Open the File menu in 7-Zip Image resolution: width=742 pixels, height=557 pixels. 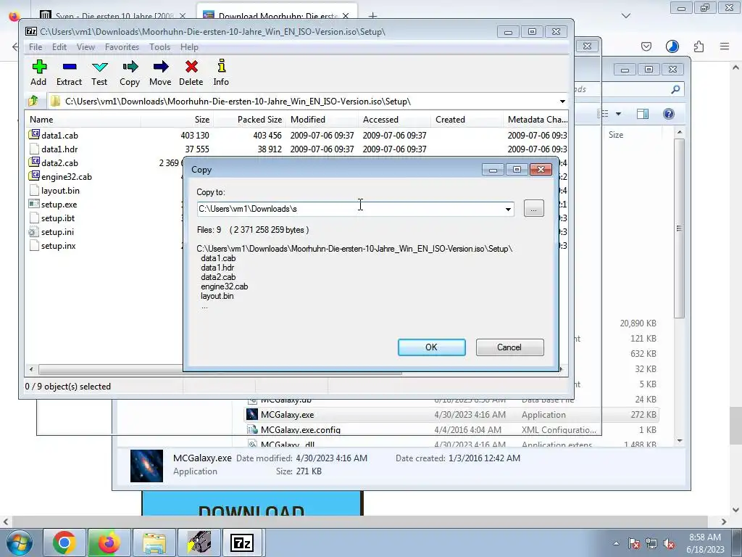(36, 47)
